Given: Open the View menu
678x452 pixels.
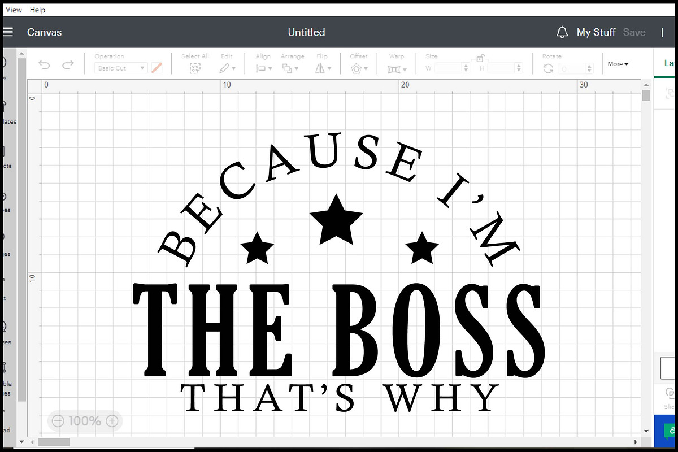Looking at the screenshot, I should pos(14,10).
